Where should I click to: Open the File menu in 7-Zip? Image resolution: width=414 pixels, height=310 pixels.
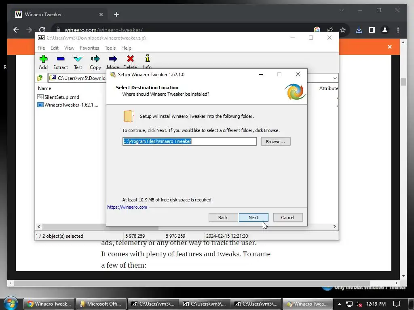click(x=41, y=48)
